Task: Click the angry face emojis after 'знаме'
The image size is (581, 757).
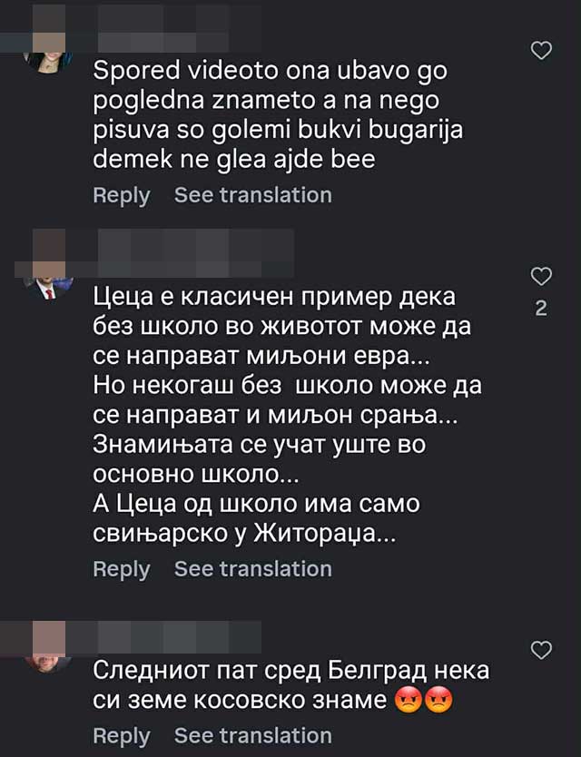Action: coord(425,700)
